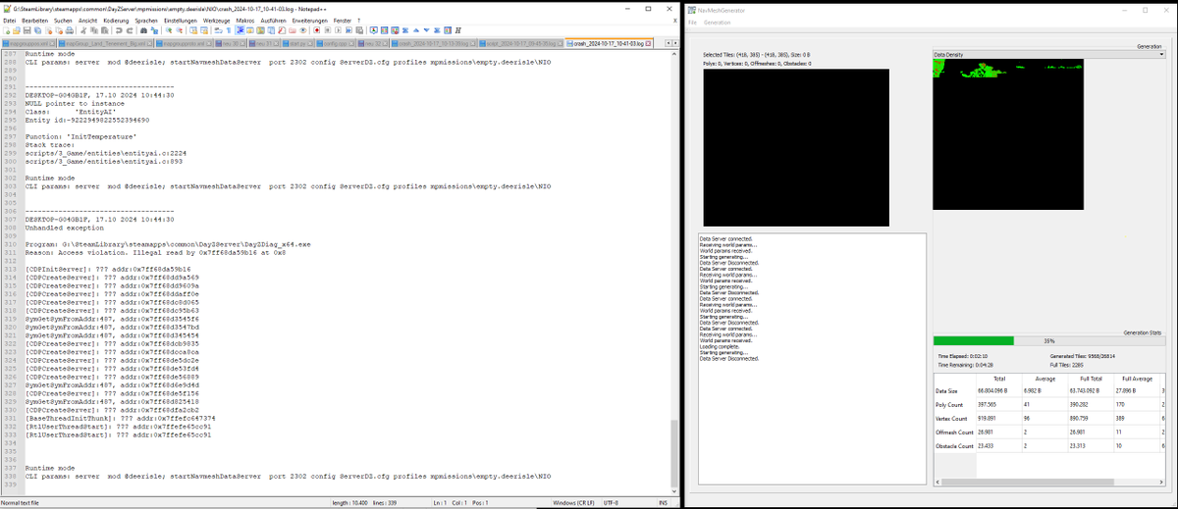
Task: Switch to crash_2024-10-17_10-13-39.log tab
Action: (x=433, y=43)
